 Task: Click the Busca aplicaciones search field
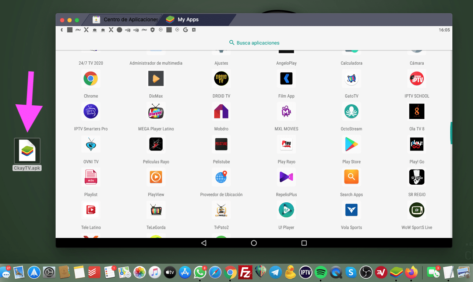coord(254,42)
